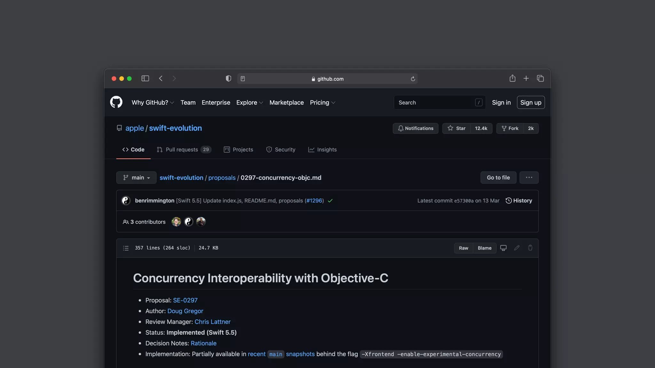Click the GitHub Octocat logo
The image size is (655, 368).
coord(116,102)
